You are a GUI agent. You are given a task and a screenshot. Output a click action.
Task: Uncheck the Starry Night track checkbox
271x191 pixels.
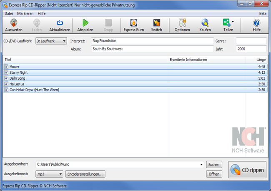[x=6, y=72]
